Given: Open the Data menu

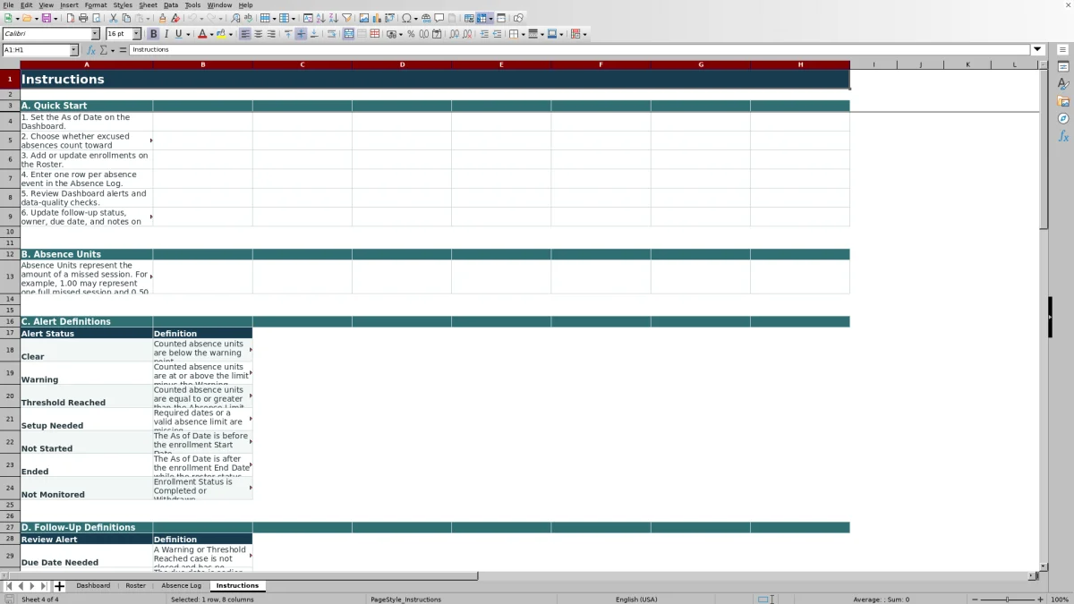Looking at the screenshot, I should coord(171,5).
